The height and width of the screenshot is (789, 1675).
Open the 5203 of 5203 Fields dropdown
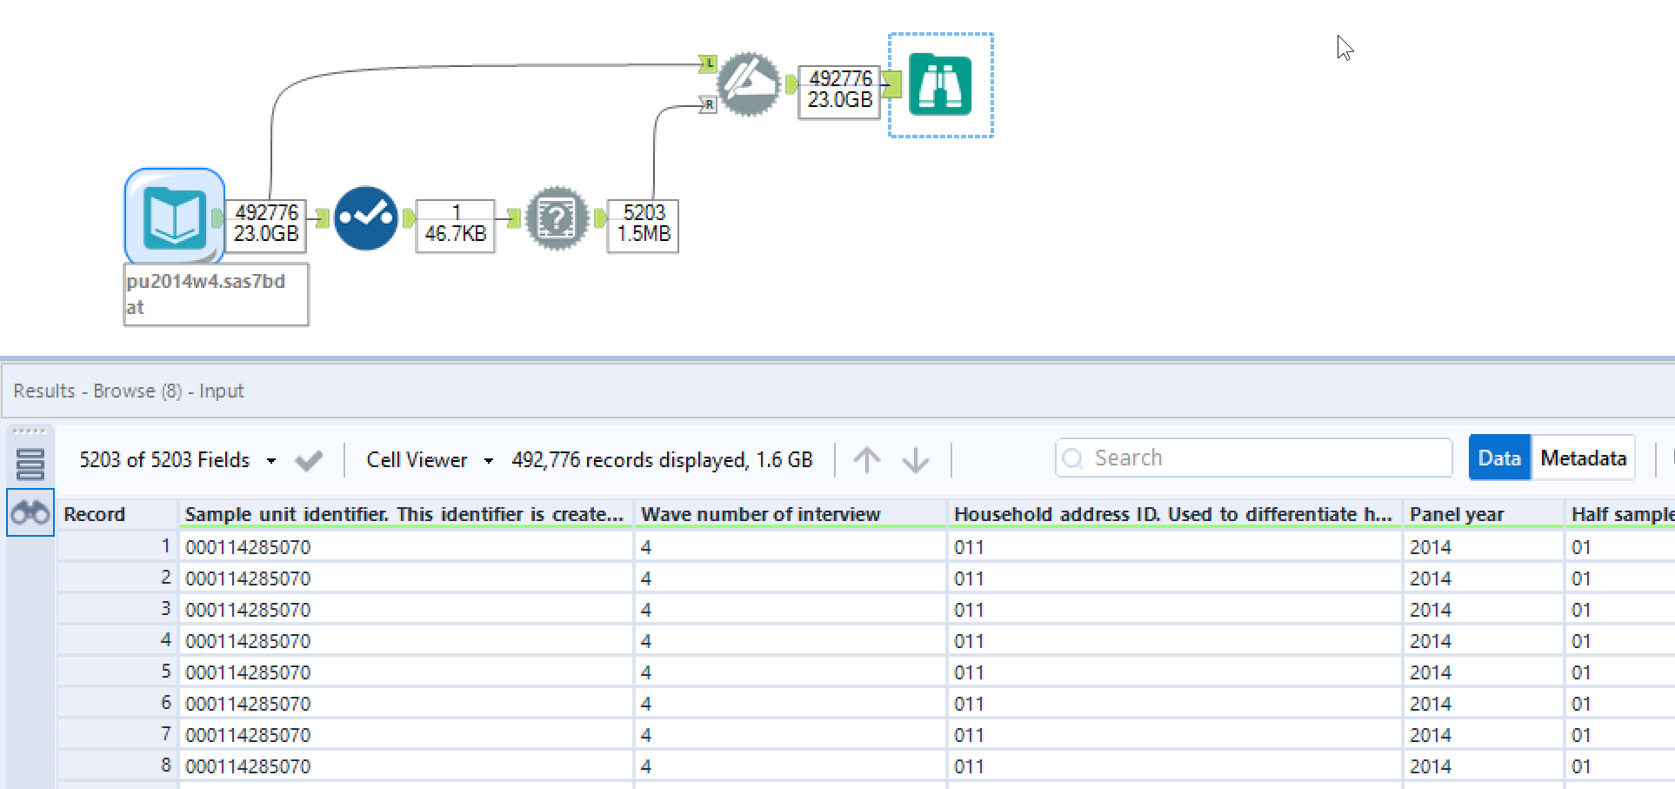click(x=165, y=459)
